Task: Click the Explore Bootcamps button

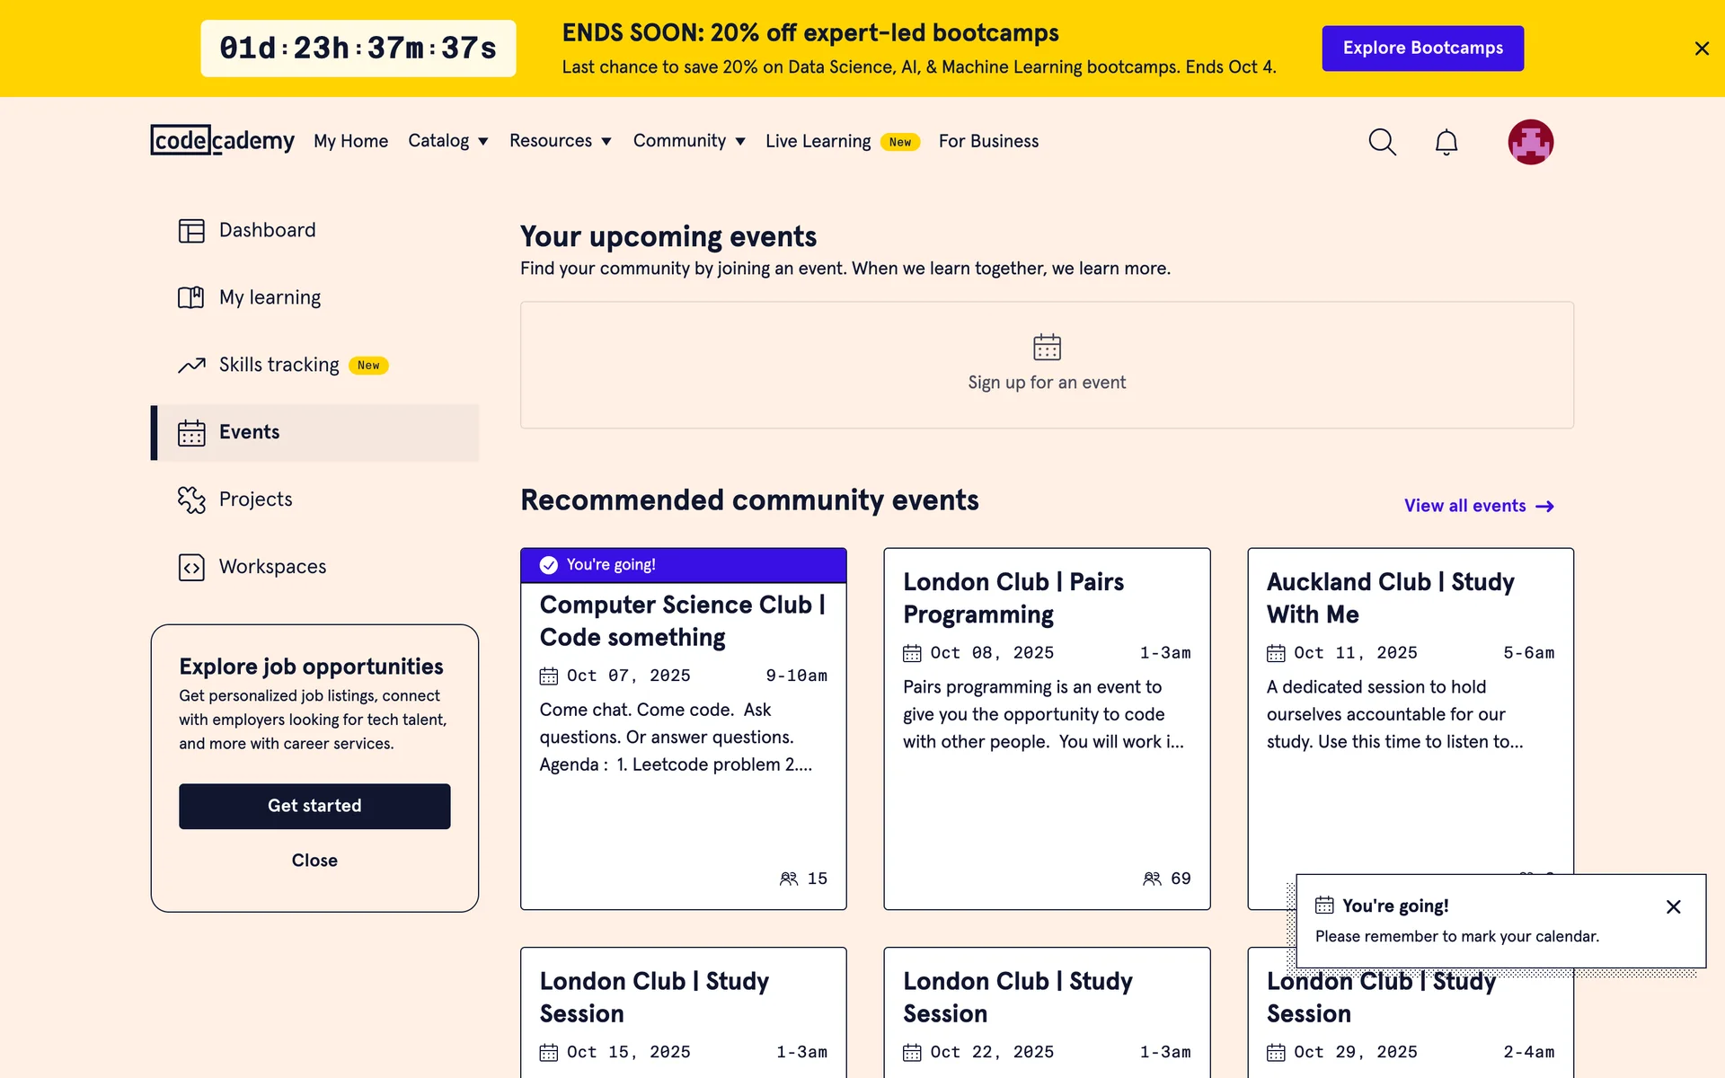Action: click(x=1422, y=49)
